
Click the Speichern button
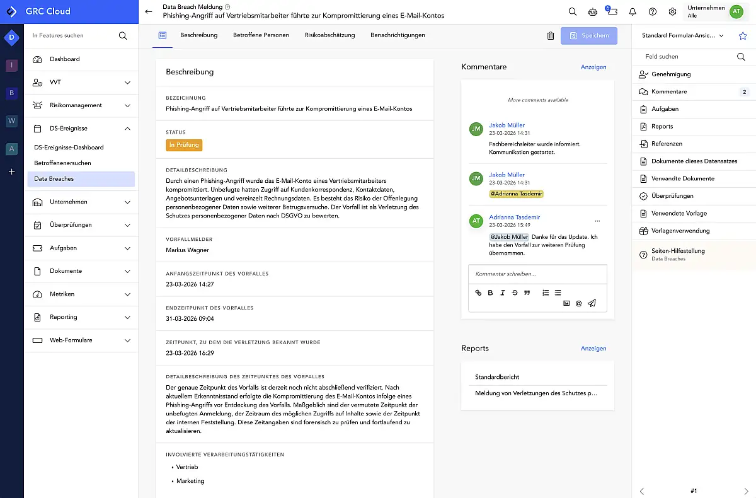click(x=589, y=36)
